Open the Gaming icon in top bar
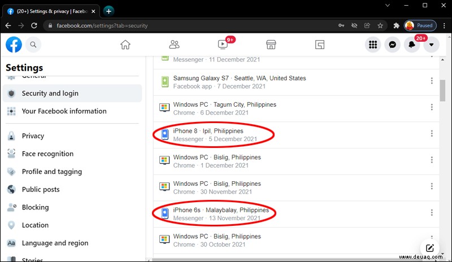 tap(320, 45)
